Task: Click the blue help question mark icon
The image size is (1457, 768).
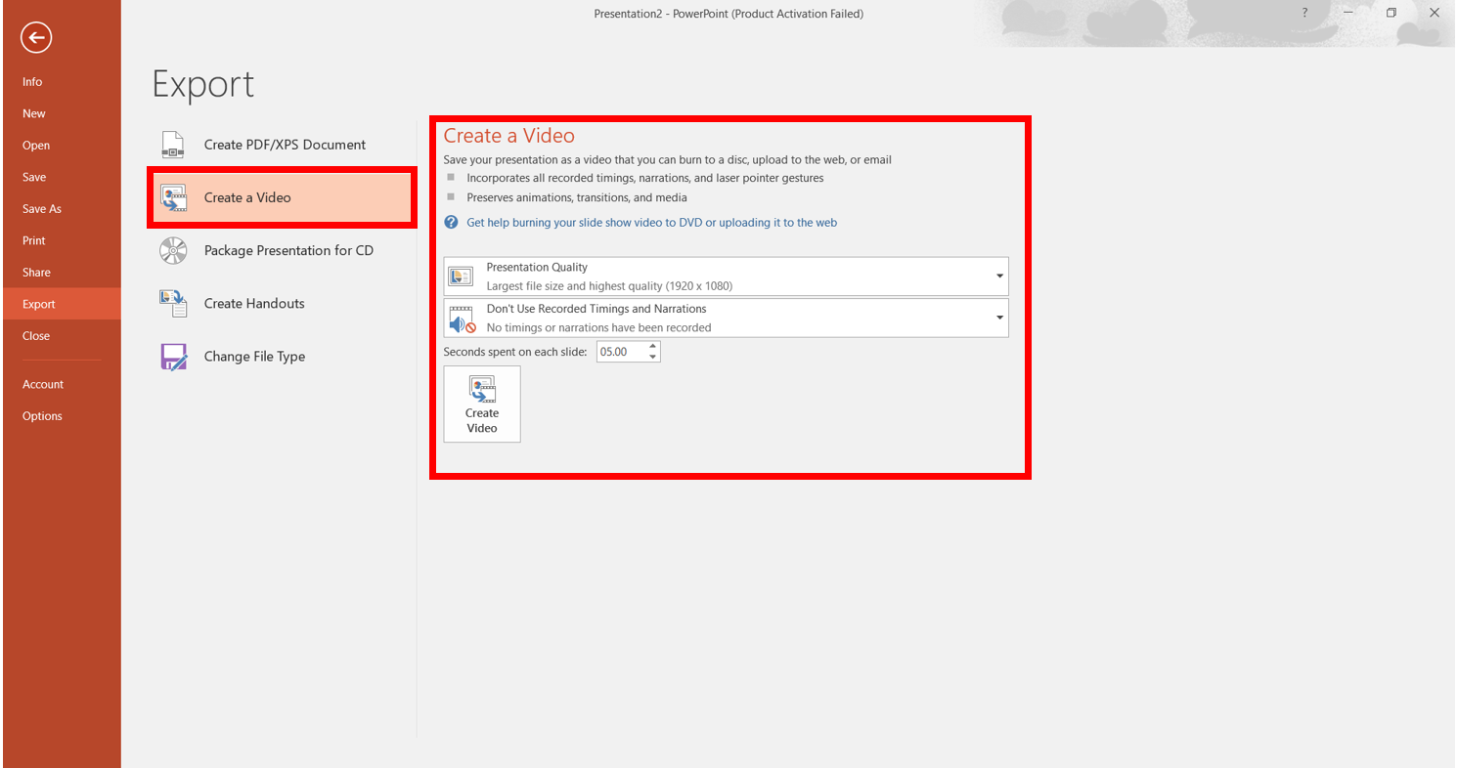Action: (x=451, y=223)
